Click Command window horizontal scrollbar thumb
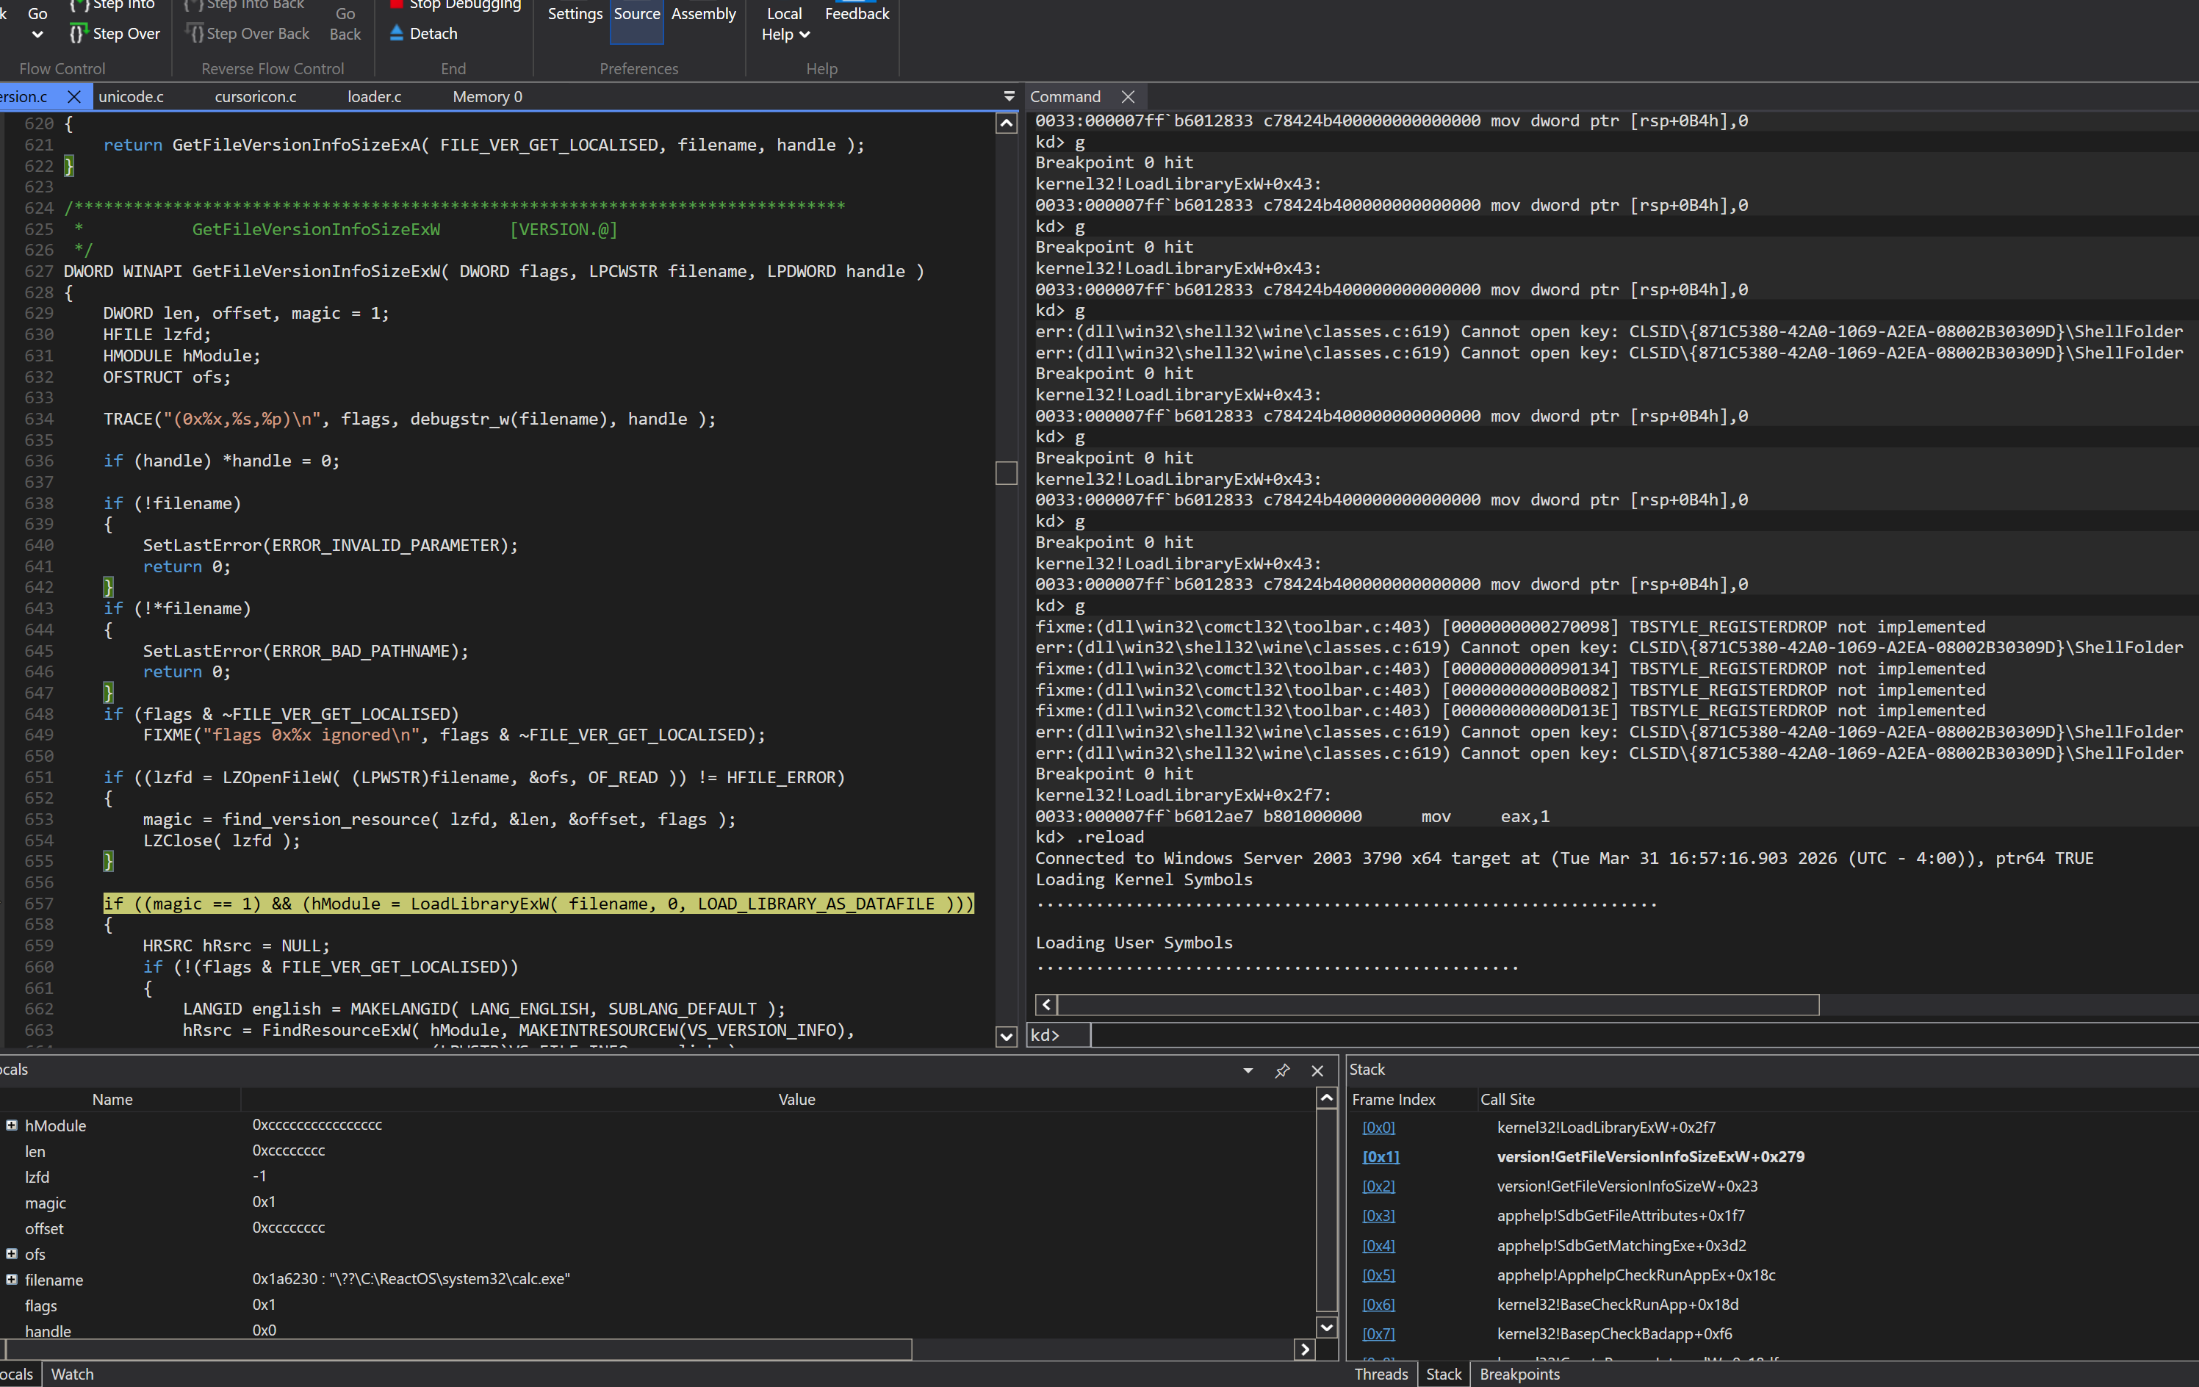Screen dimensions: 2199x1387 [x=1439, y=1004]
